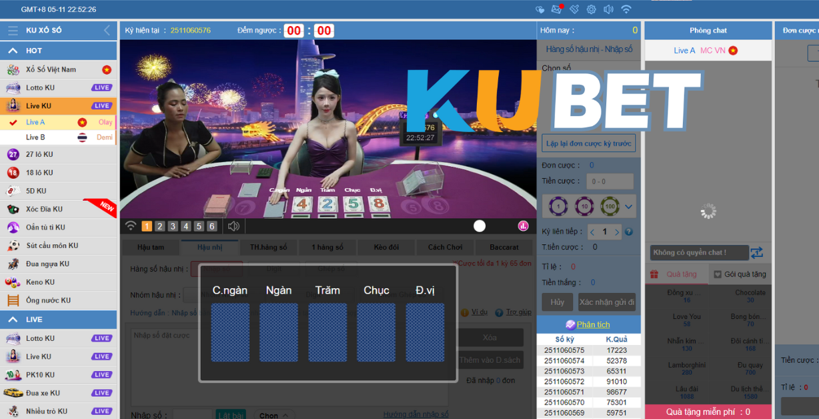
Task: Switch video line to 5
Action: point(199,226)
